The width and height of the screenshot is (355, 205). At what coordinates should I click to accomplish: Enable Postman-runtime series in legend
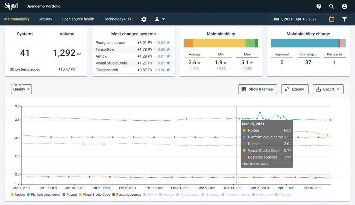point(236,195)
